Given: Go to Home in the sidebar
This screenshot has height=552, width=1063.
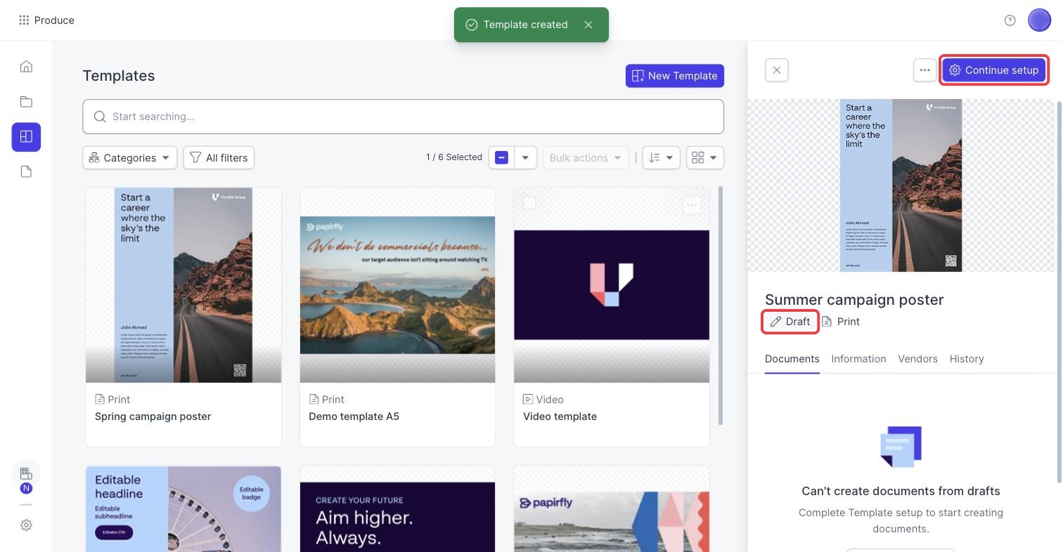Looking at the screenshot, I should pos(26,67).
